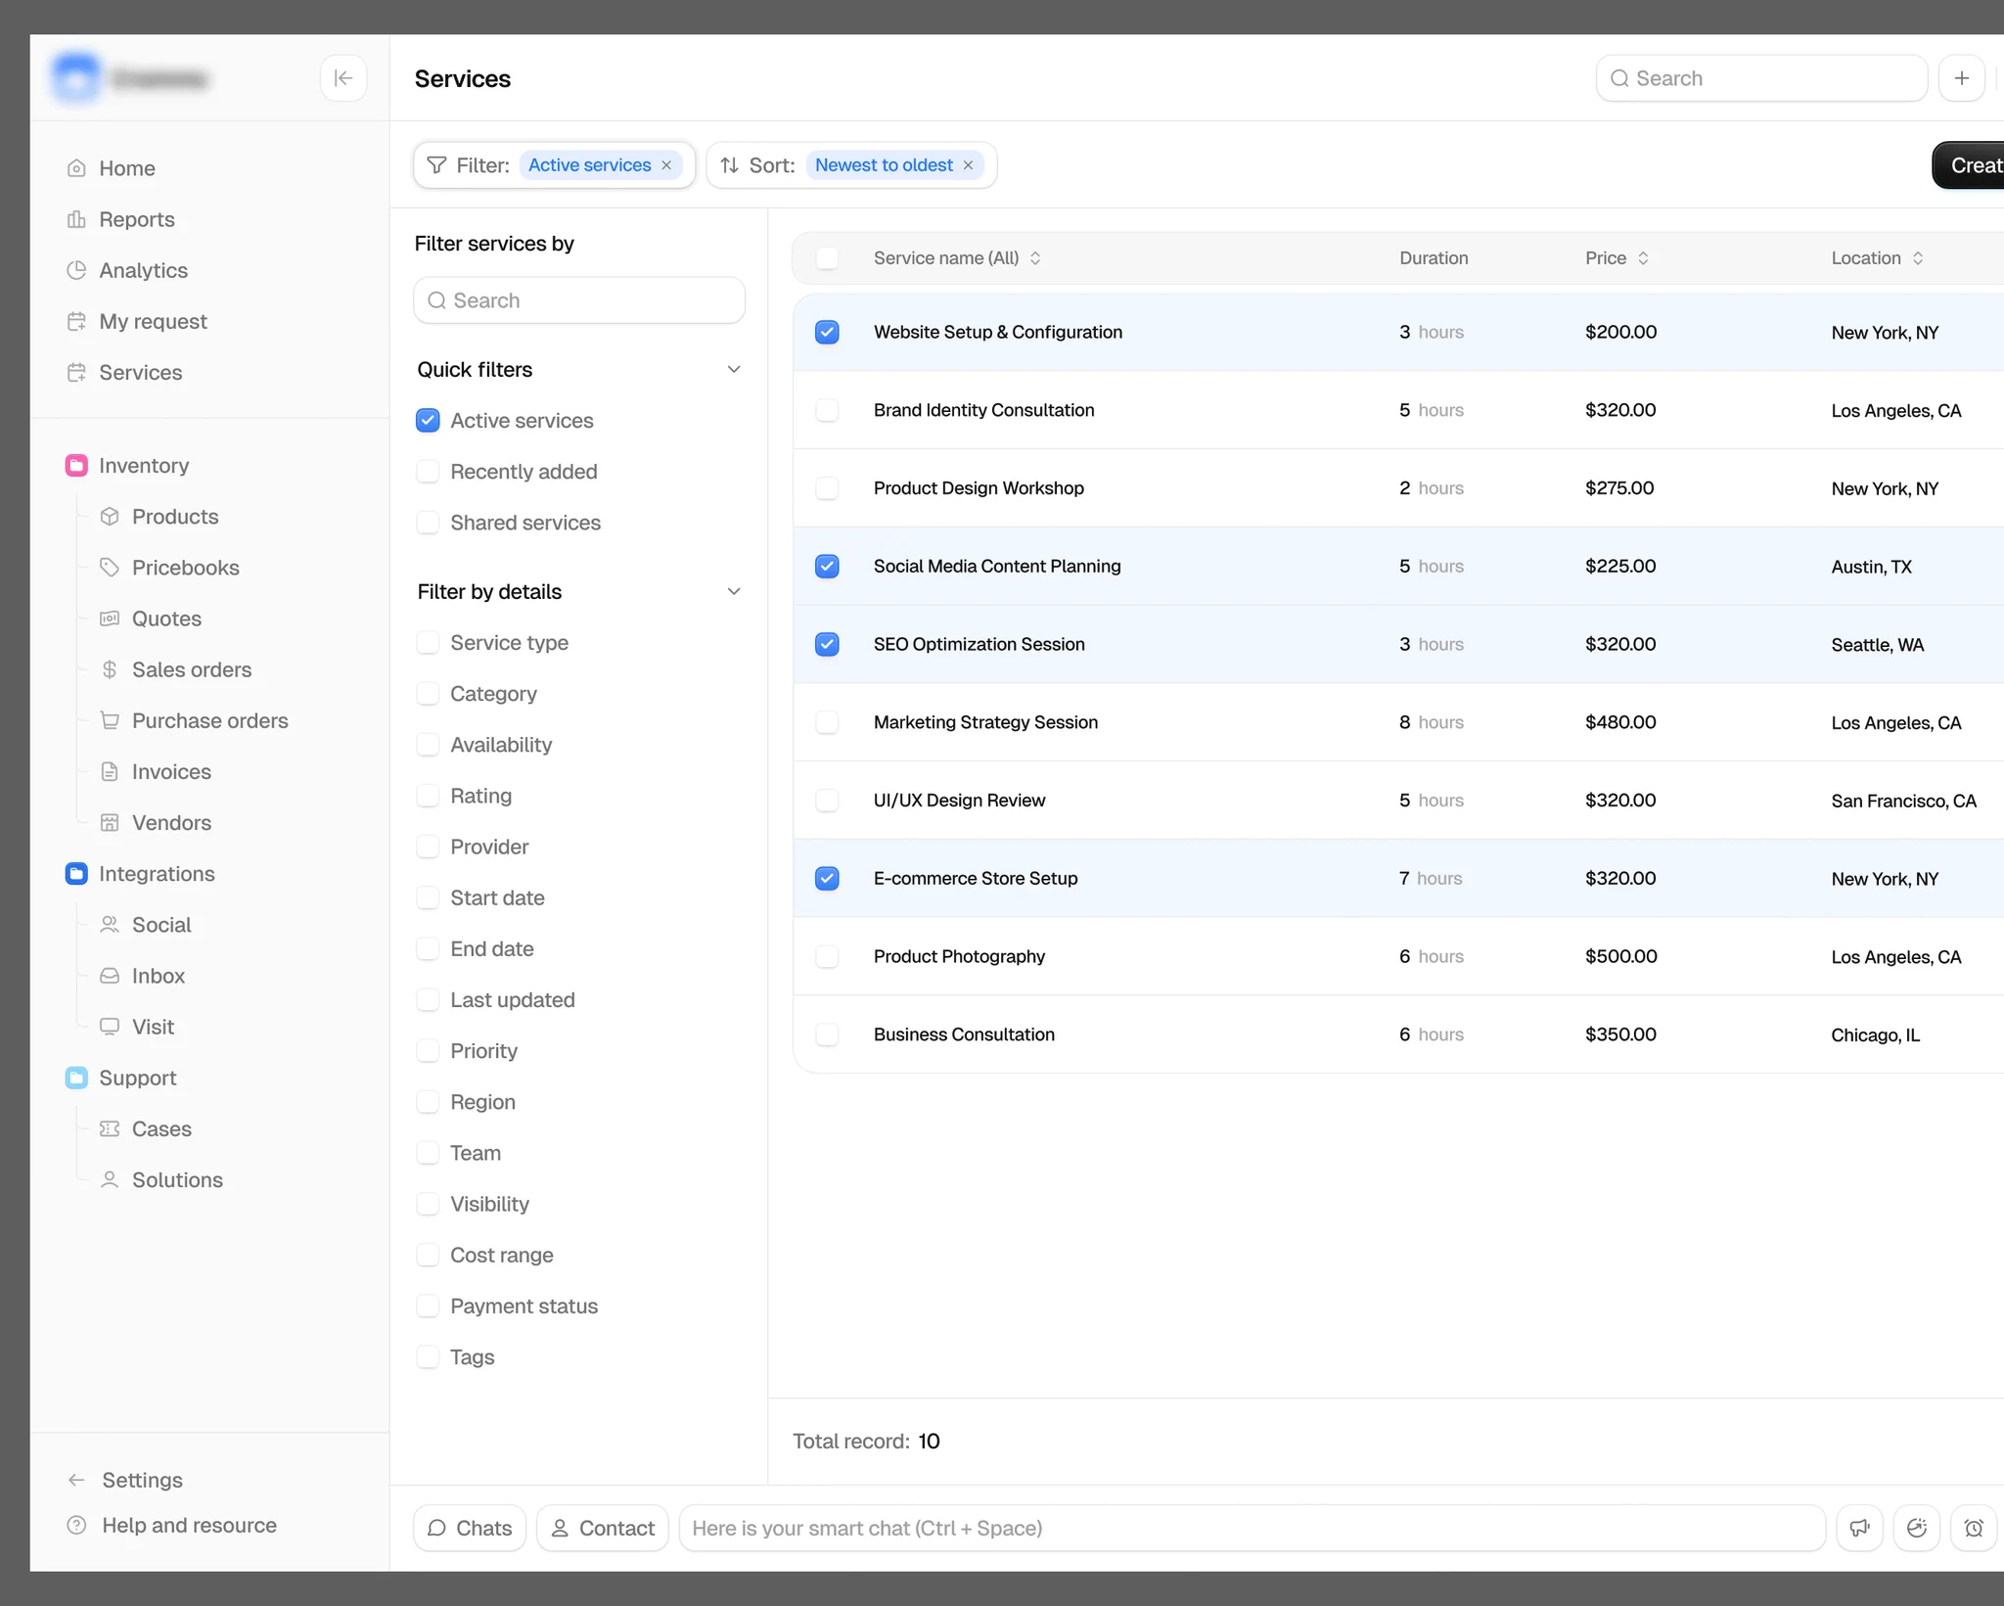This screenshot has height=1606, width=2004.
Task: Tick the select-all checkbox in table header
Action: click(x=827, y=258)
